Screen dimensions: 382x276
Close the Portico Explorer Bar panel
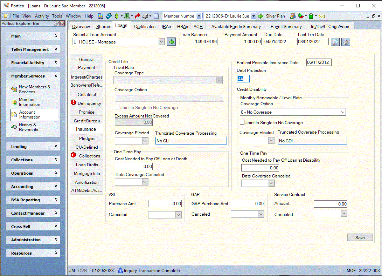[x=62, y=23]
